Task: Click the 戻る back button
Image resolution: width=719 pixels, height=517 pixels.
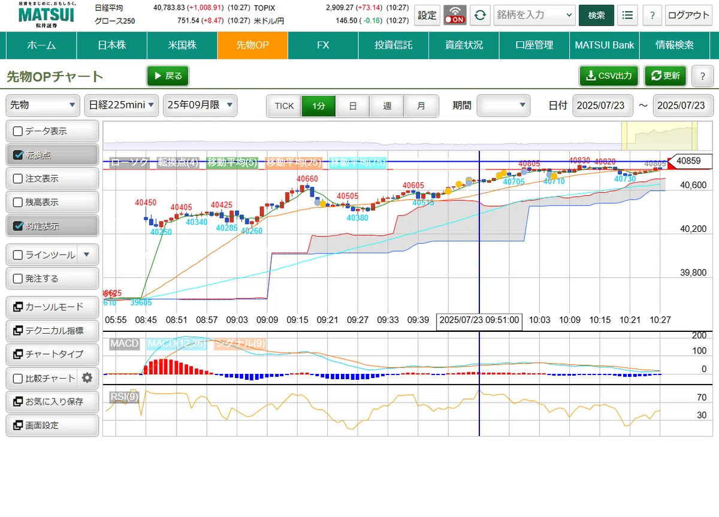Action: click(168, 76)
